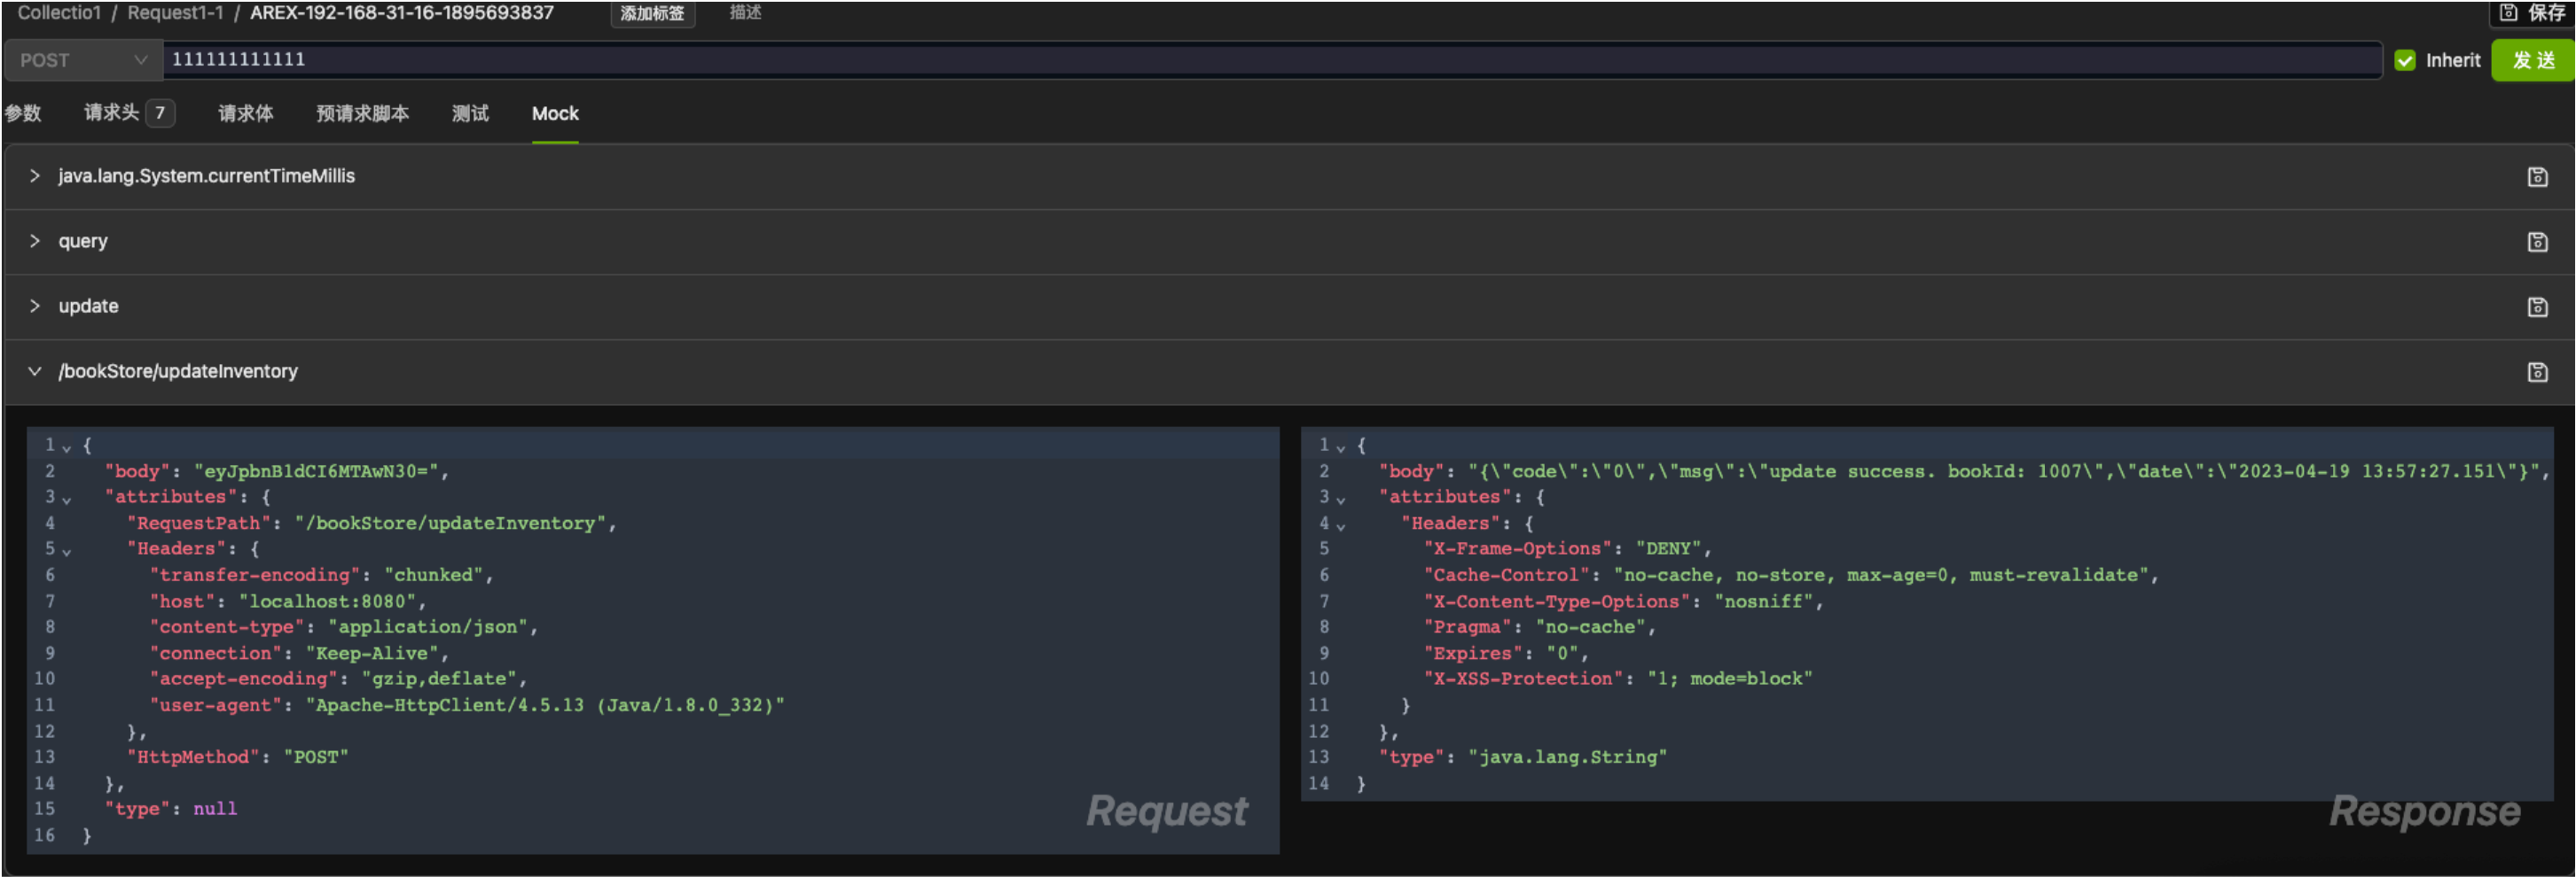
Task: Click the "accept-encoding": "gzip,deflate" line
Action: click(x=338, y=679)
